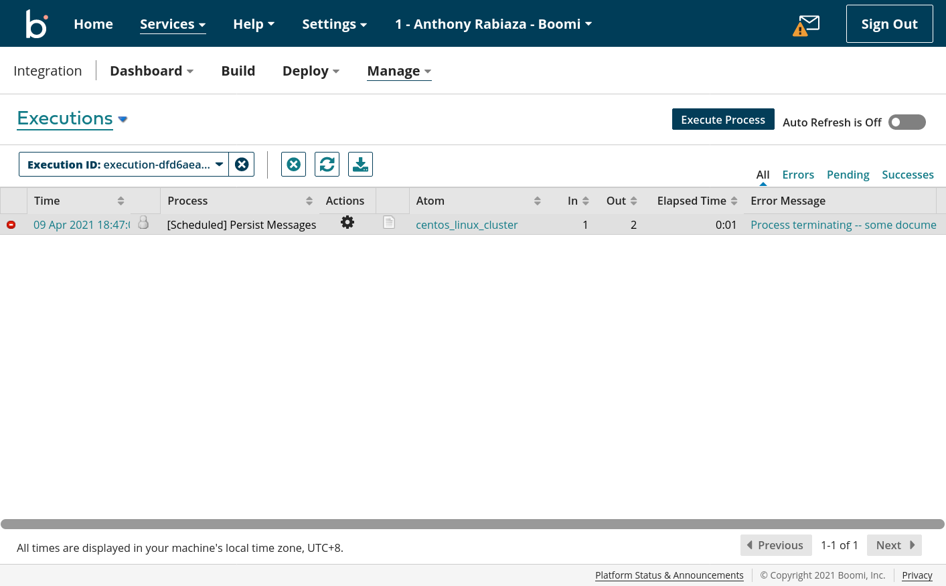
Task: Clear the Execution ID filter
Action: (x=242, y=165)
